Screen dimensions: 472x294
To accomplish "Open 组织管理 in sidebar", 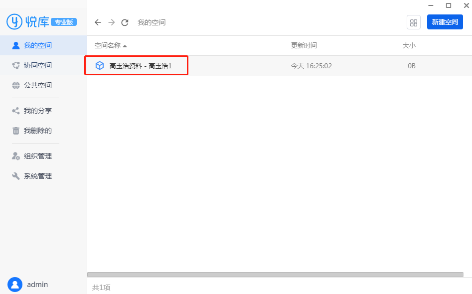I will (x=43, y=156).
